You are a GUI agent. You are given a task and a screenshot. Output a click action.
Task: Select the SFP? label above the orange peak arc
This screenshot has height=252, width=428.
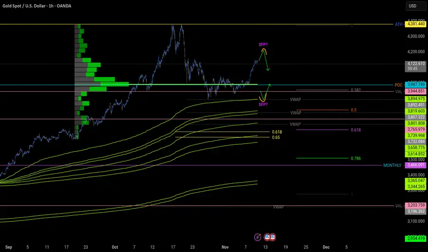(x=263, y=44)
